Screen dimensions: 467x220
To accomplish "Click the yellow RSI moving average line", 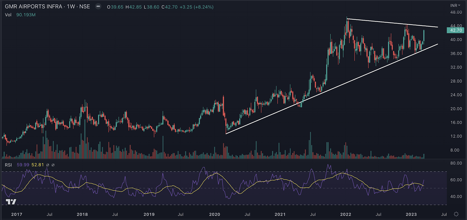I will (x=217, y=173).
